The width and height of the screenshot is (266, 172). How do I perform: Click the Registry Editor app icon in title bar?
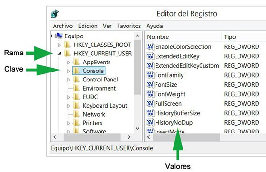(x=55, y=14)
